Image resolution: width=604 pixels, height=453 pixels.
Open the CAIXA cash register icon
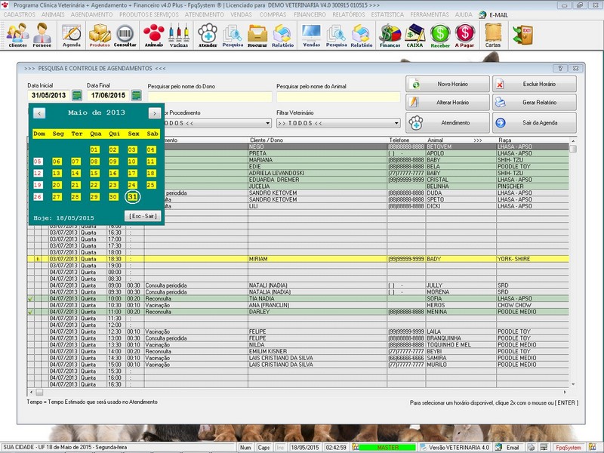[414, 35]
